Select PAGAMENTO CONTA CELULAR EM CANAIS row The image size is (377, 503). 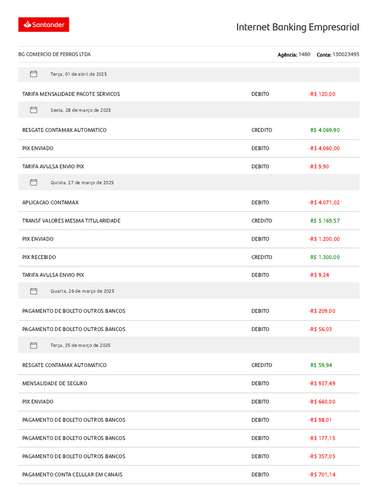point(189,475)
